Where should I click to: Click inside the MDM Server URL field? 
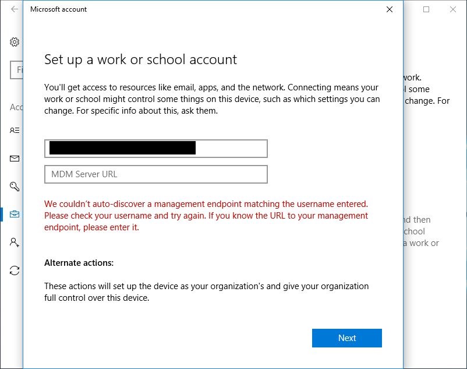click(156, 174)
